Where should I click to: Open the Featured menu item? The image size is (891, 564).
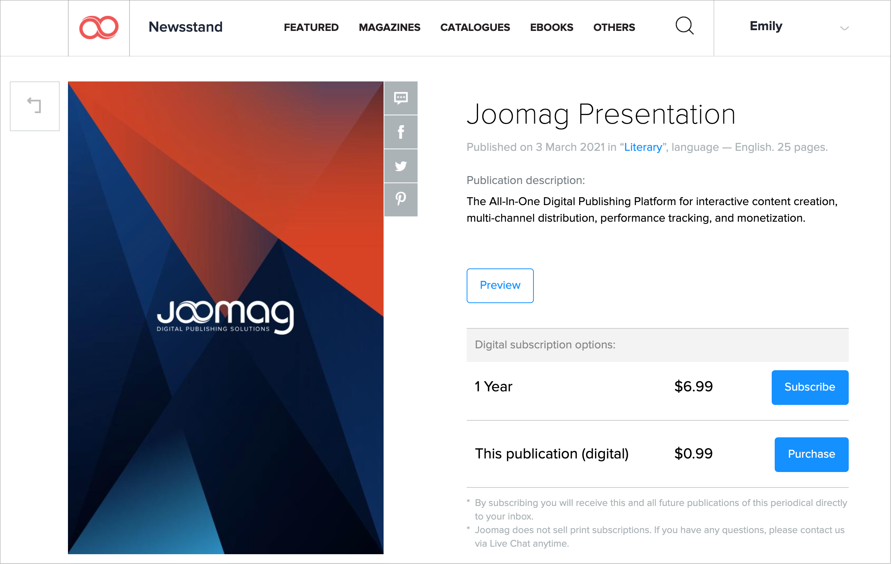tap(311, 27)
